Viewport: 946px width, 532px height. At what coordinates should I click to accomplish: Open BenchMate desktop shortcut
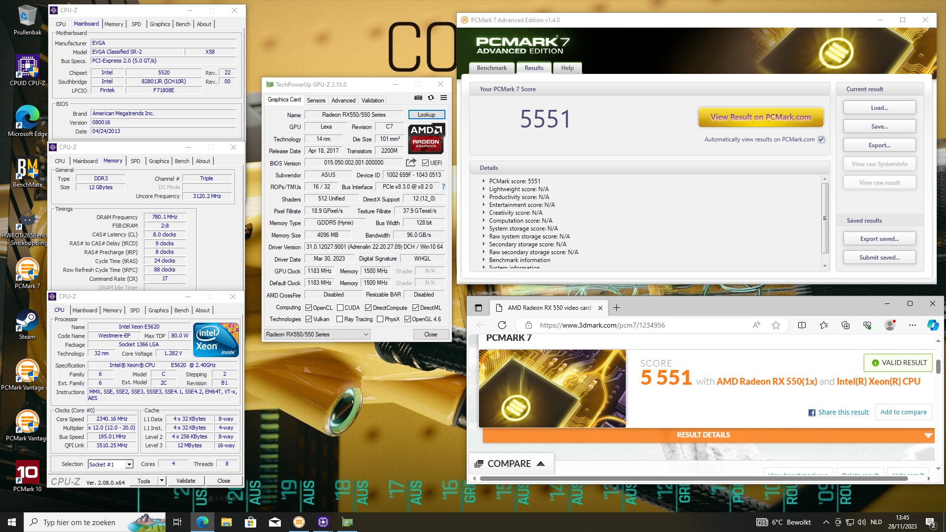point(28,172)
